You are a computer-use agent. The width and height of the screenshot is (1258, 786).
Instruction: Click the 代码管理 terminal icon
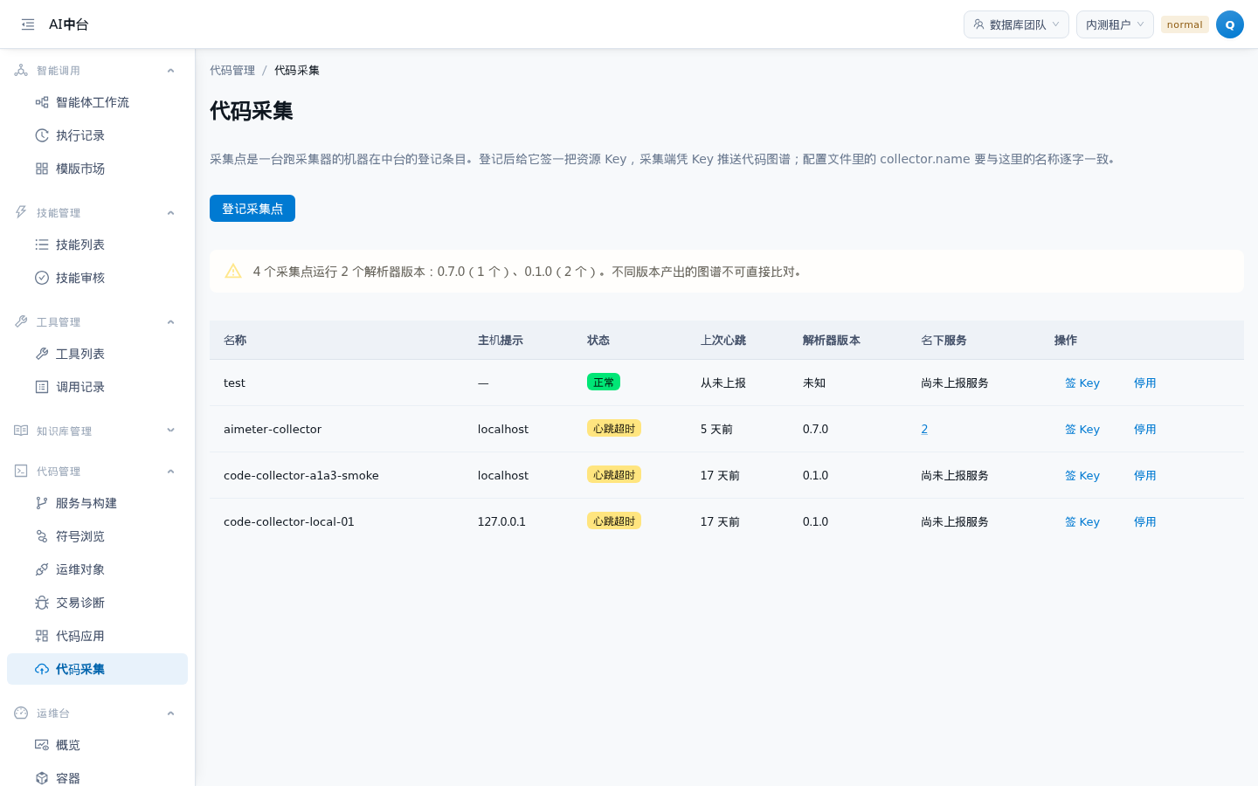point(21,471)
